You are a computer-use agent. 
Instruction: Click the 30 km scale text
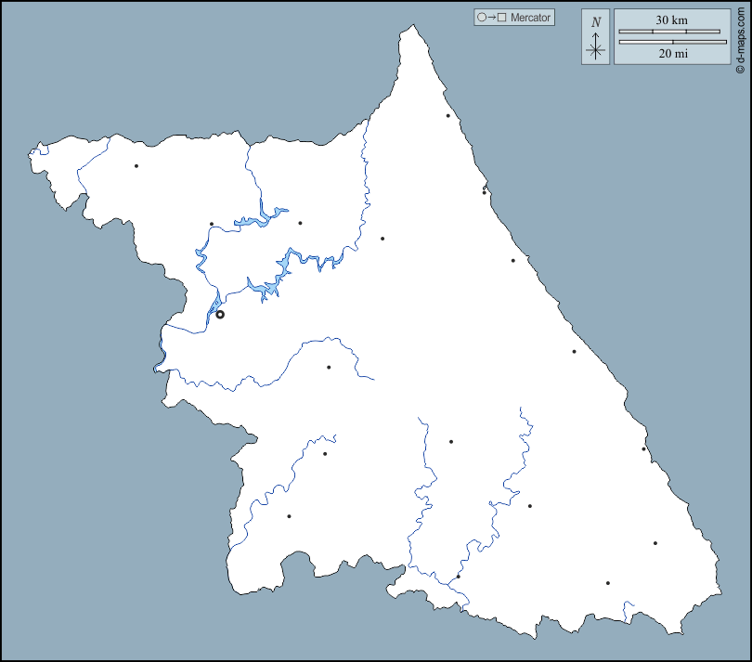(672, 19)
